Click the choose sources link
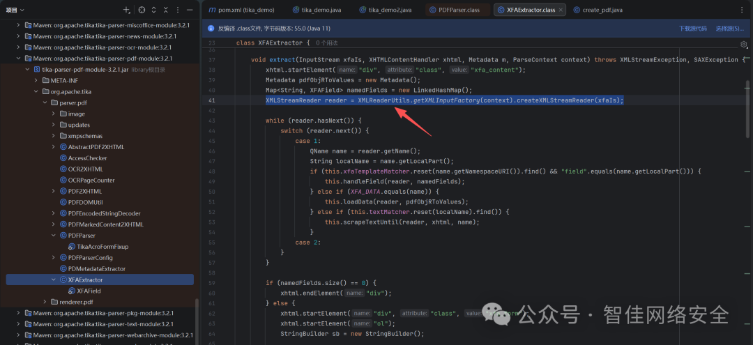 [729, 29]
